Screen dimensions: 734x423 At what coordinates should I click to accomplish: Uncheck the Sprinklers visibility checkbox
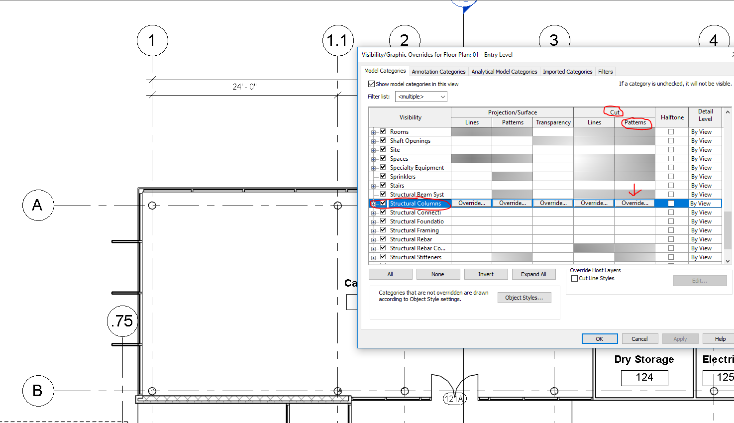pyautogui.click(x=382, y=176)
